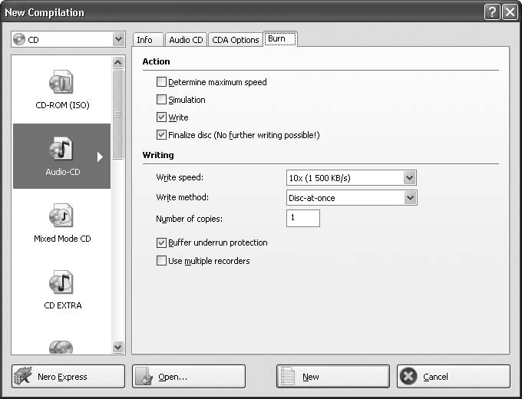Viewport: 522px width, 399px height.
Task: Uncheck Buffer underrun protection
Action: click(161, 242)
